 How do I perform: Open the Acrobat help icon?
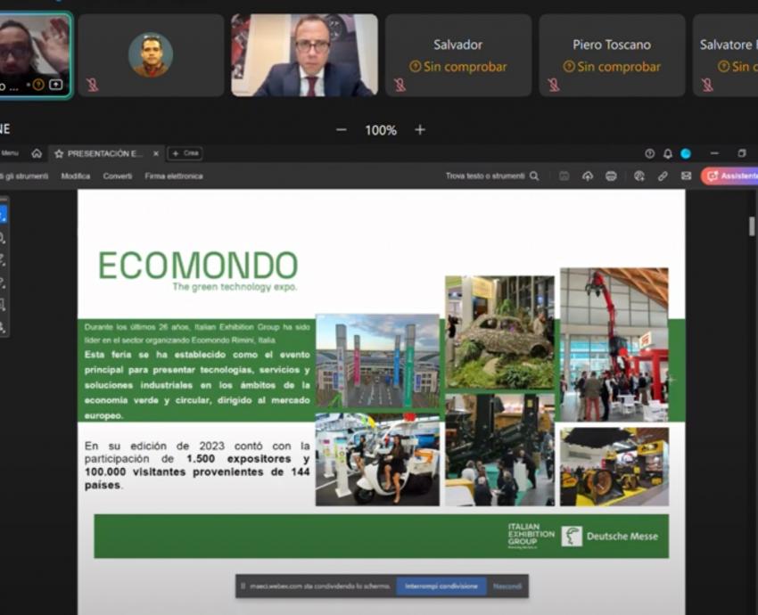tap(650, 153)
